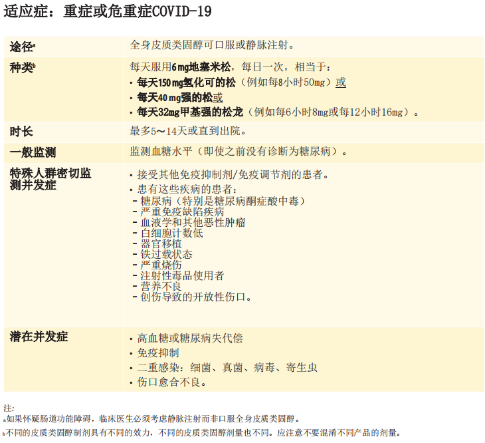Select the 途径 row header
This screenshot has width=485, height=443.
point(21,46)
